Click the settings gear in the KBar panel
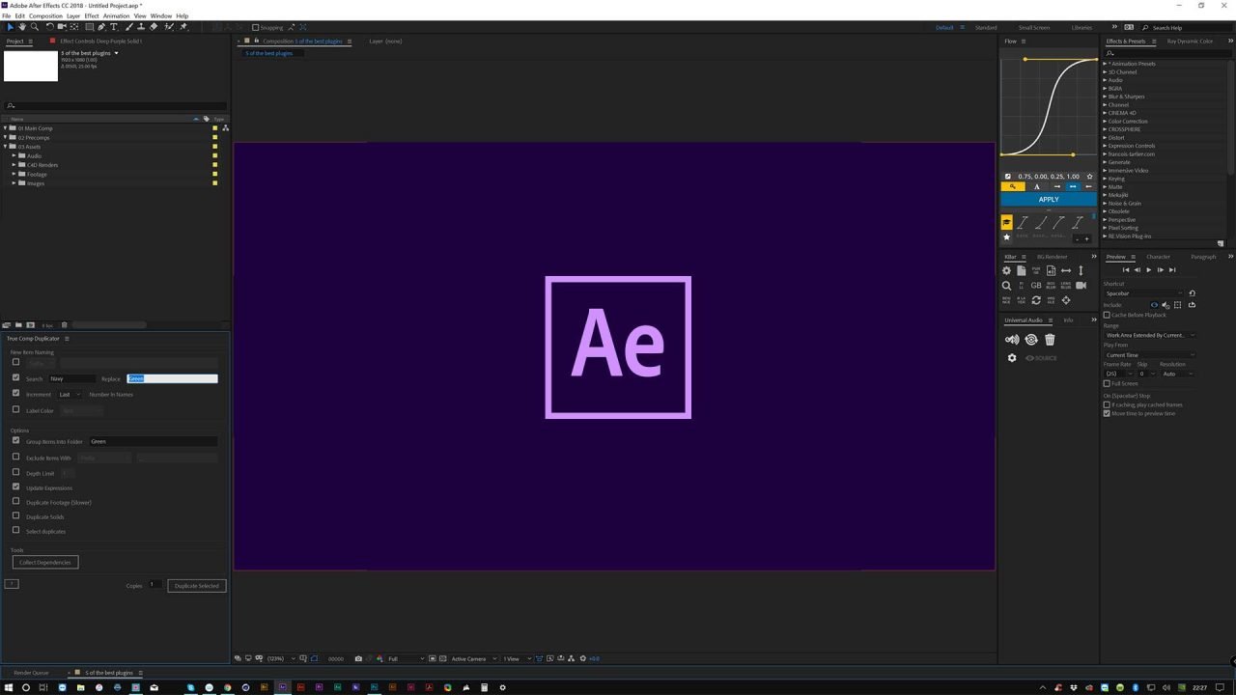 (x=1007, y=270)
